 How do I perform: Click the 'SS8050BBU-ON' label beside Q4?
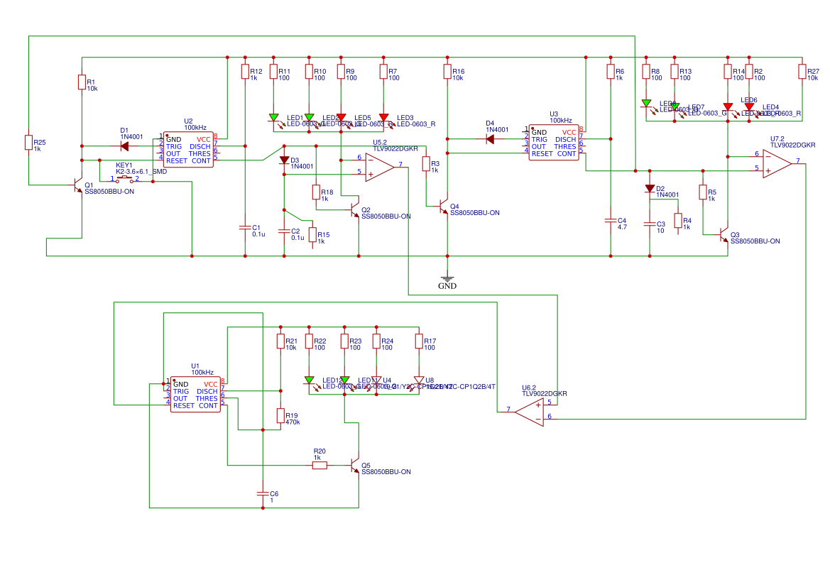point(475,213)
